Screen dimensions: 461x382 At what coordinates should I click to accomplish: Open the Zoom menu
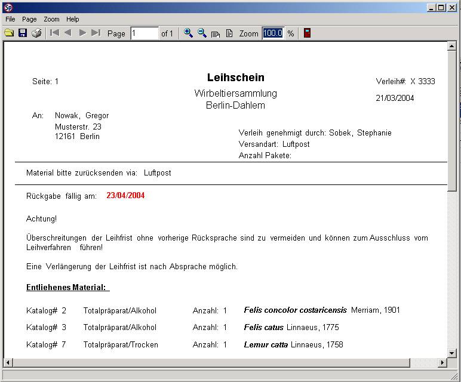point(51,19)
